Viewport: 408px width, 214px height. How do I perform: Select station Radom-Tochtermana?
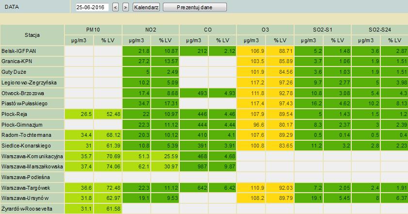[x=32, y=135]
